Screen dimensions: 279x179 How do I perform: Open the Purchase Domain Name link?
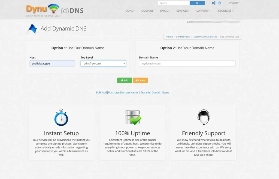[123, 92]
